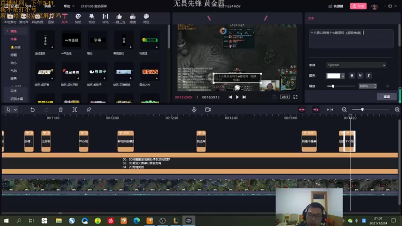Viewport: 402px width, 226px height.
Task: Toggle italic text formatting
Action: click(x=369, y=76)
